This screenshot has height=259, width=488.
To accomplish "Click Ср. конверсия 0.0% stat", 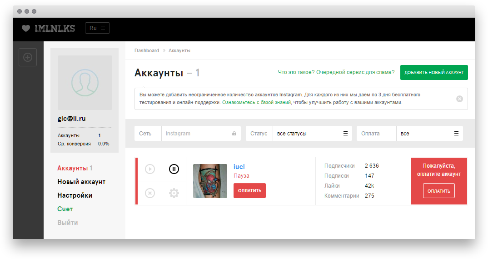I will coord(84,144).
